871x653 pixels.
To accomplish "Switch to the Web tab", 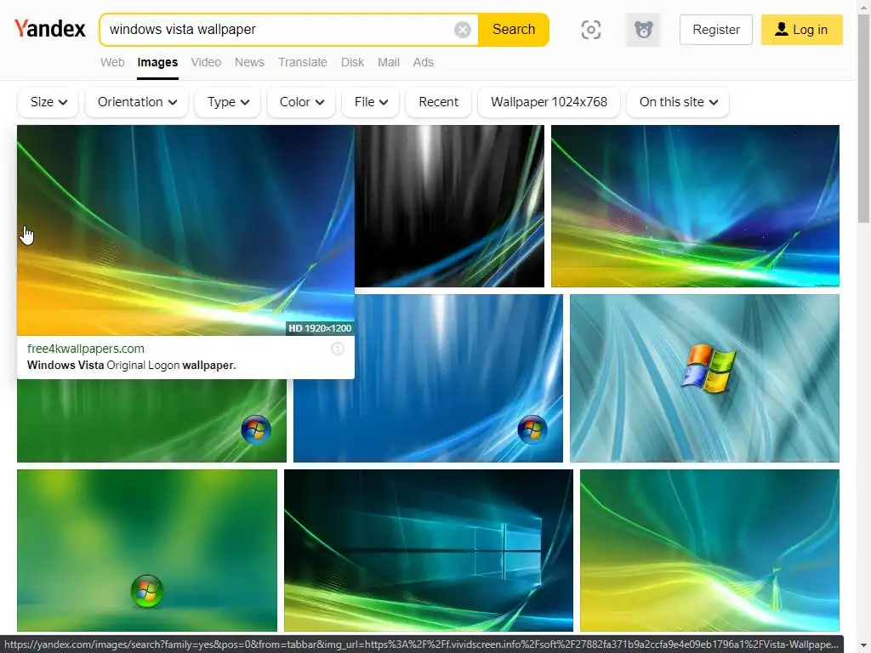I will (x=112, y=62).
